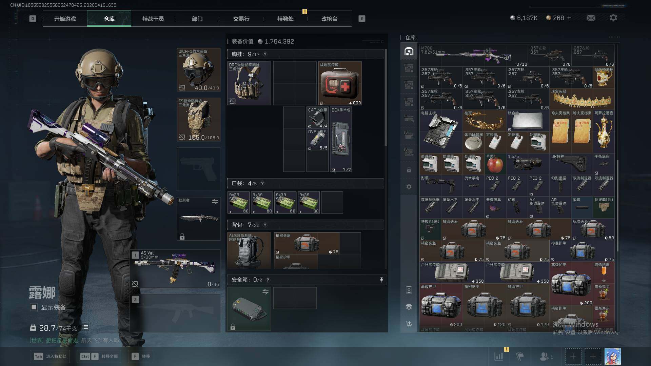Click the flag icon in bottom bar

(519, 356)
